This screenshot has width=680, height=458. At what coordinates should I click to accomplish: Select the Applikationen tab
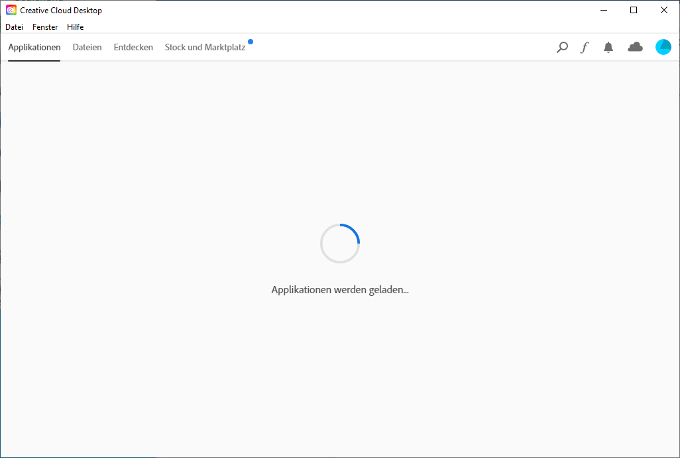[x=34, y=48]
